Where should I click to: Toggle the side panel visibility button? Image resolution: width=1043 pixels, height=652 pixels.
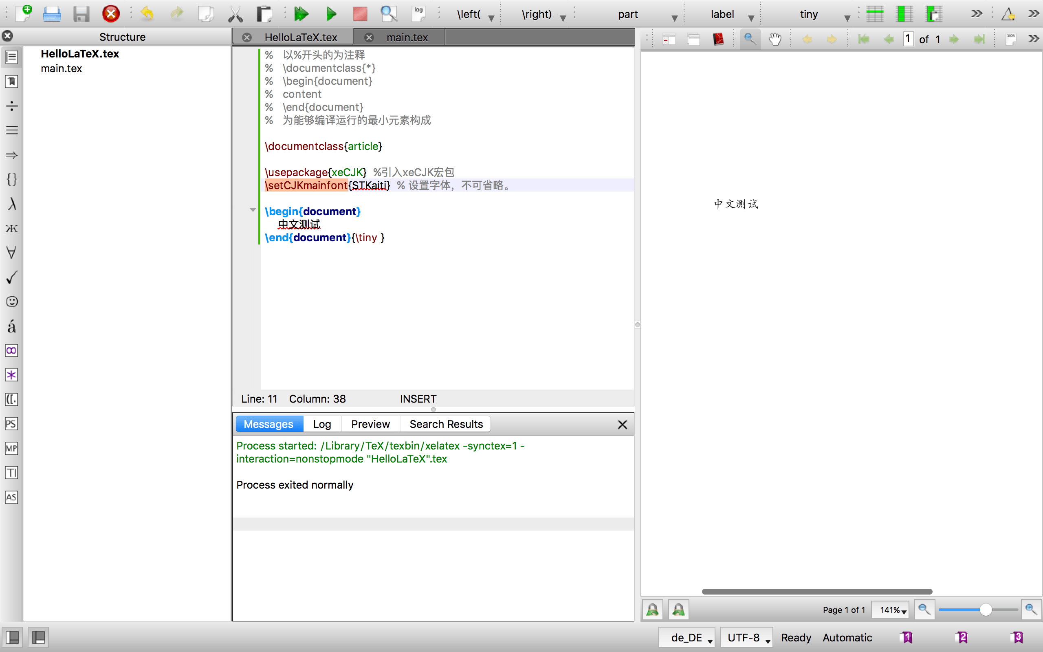(13, 637)
